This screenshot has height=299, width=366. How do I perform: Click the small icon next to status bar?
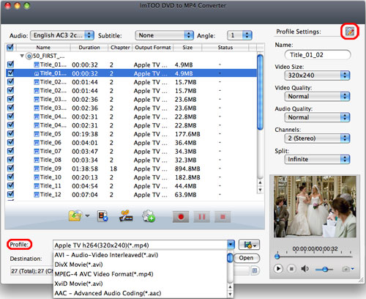pyautogui.click(x=254, y=270)
